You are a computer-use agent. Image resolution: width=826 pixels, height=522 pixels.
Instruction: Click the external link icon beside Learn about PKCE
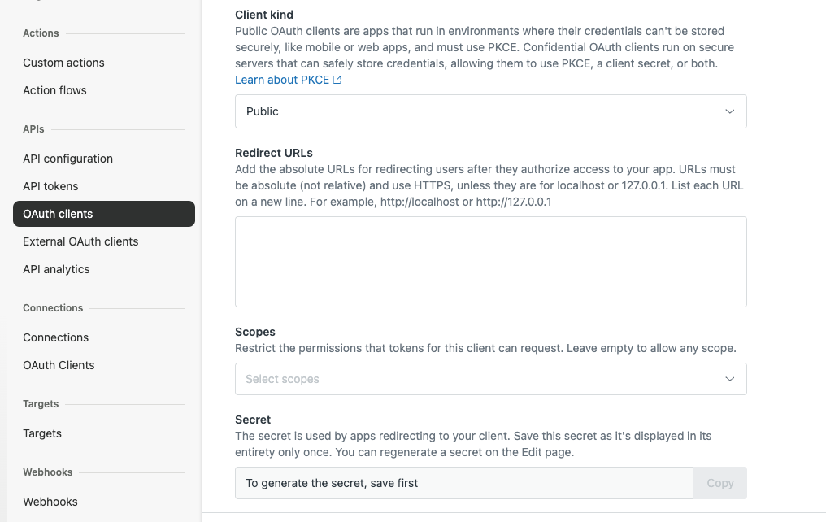[337, 80]
